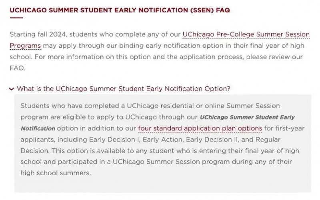Click the bold italic 'UChicago Summer Student Early' text
This screenshot has height=200, width=320.
(247, 117)
